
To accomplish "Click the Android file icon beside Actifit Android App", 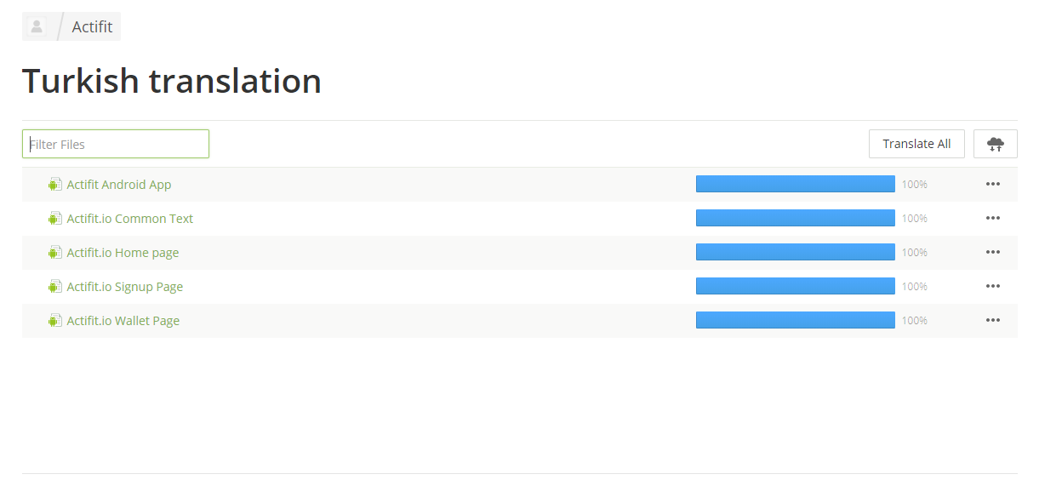I will click(55, 185).
